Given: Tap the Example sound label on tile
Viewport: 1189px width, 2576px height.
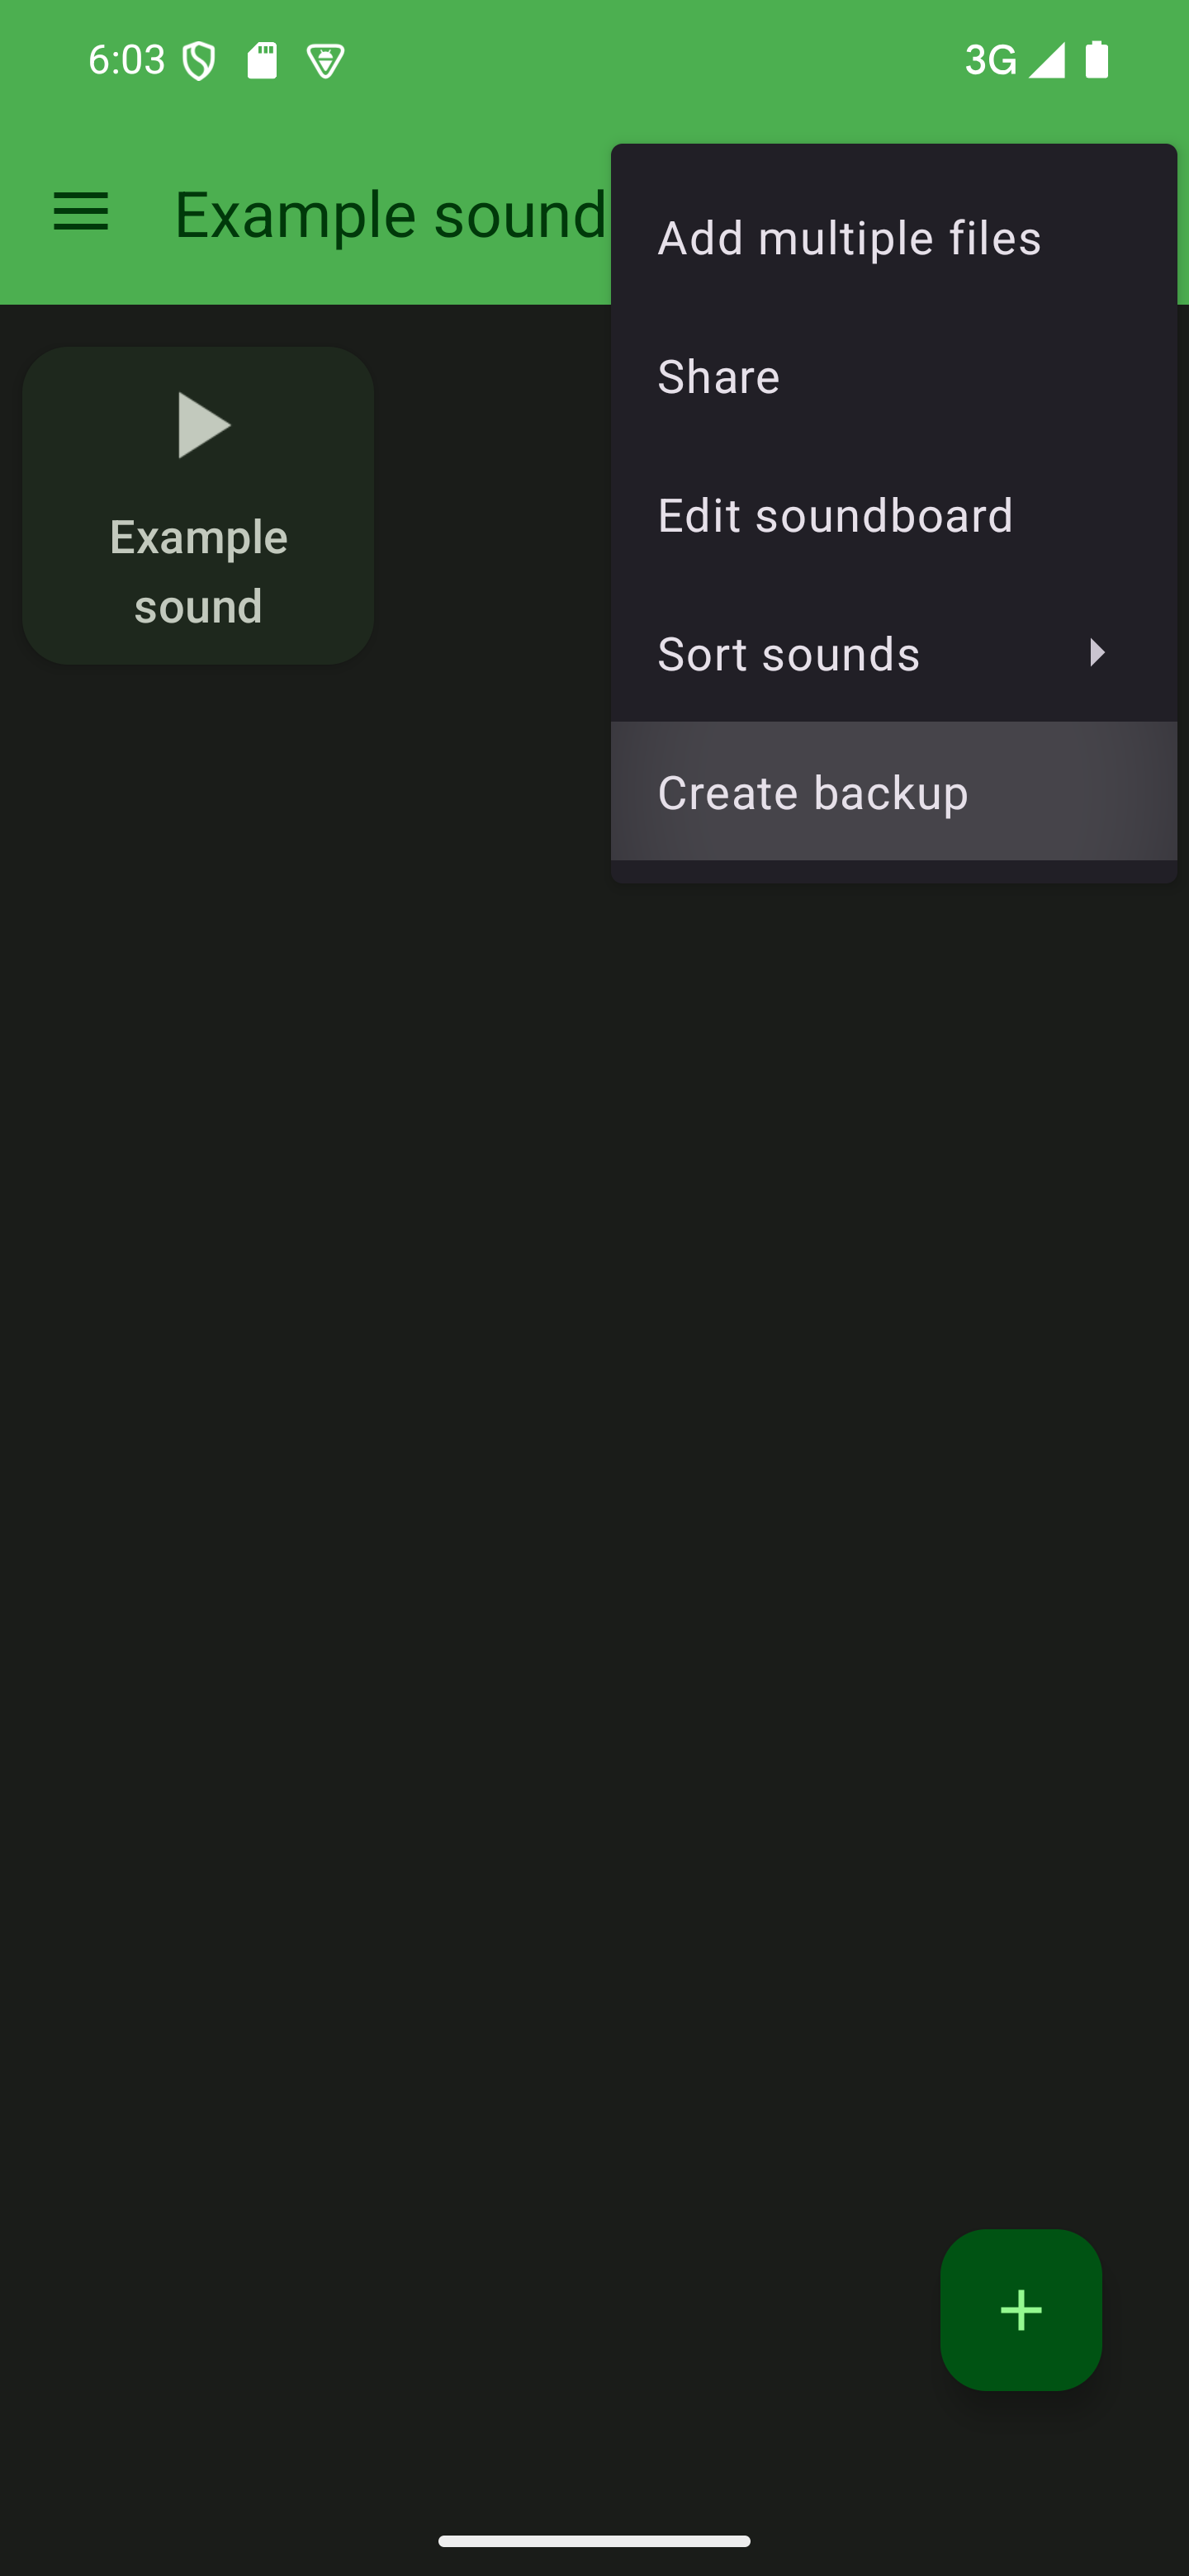Looking at the screenshot, I should tap(199, 571).
